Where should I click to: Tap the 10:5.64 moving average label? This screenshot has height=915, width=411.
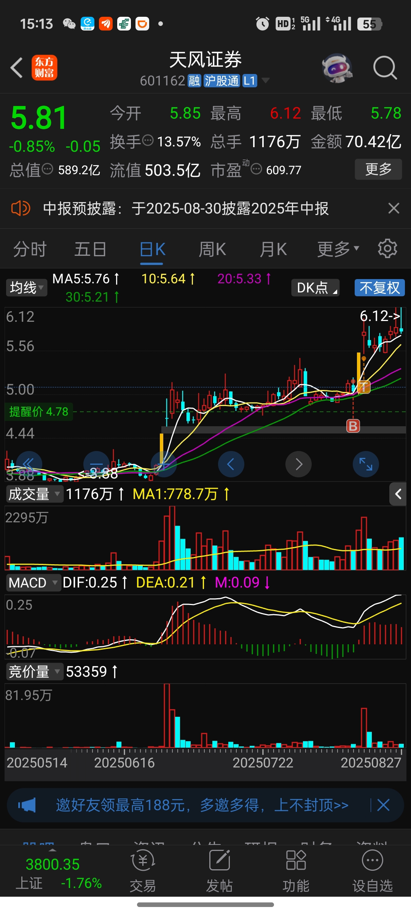click(168, 279)
